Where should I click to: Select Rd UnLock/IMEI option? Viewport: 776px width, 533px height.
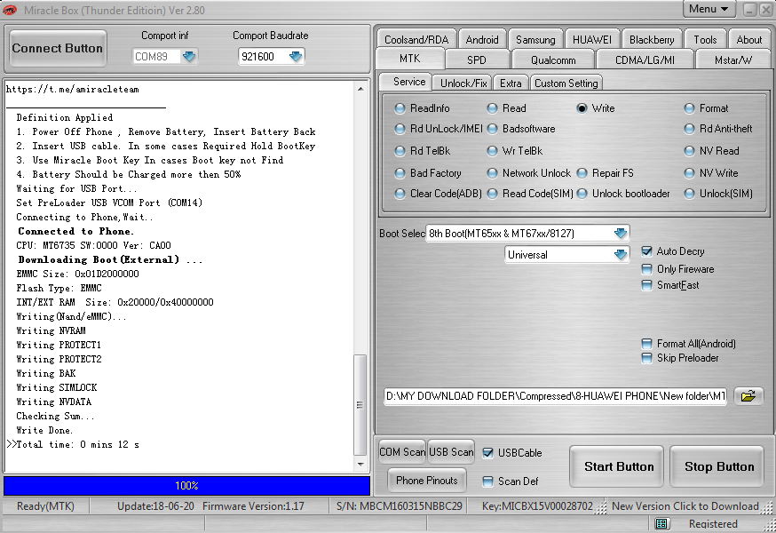point(400,129)
